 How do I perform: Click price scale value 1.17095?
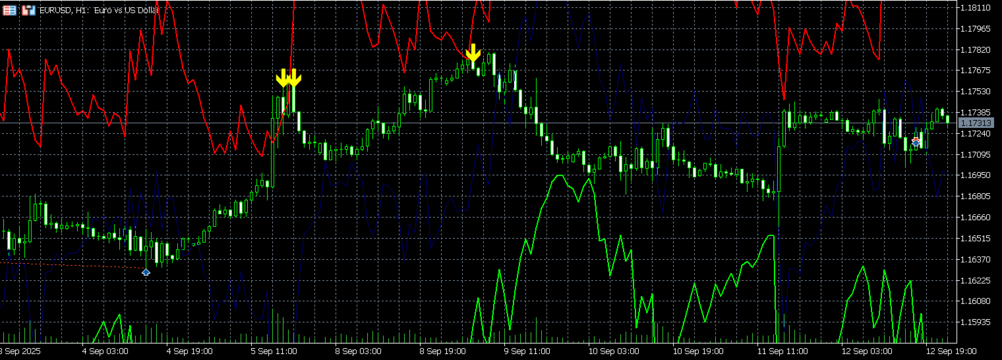coord(976,155)
